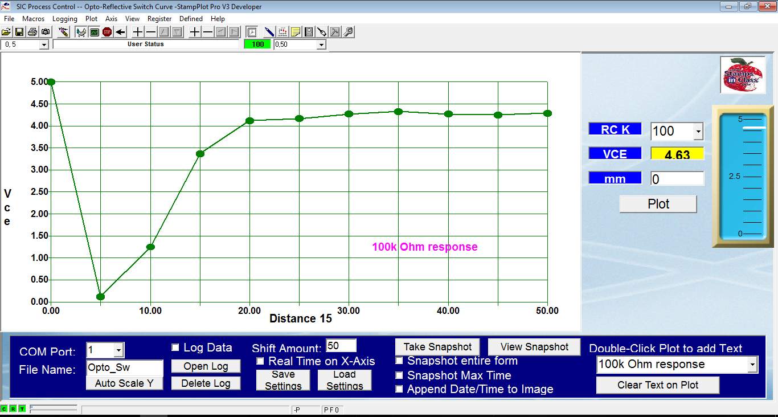Click the shift down triangle icon
Viewport: 778px width, 417px height.
[x=177, y=32]
